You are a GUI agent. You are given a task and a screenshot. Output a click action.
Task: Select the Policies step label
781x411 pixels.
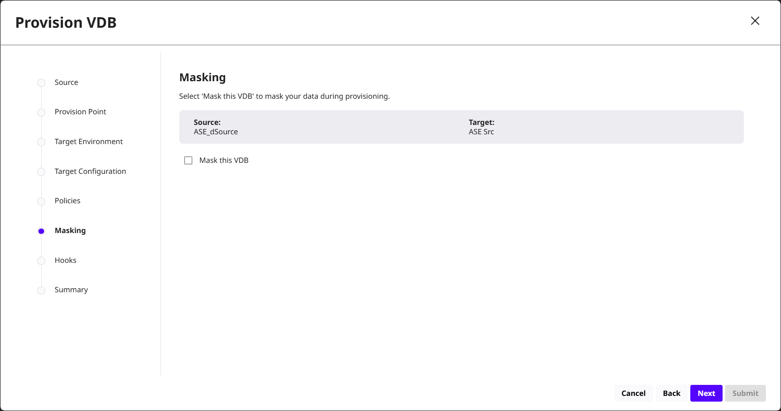(67, 201)
